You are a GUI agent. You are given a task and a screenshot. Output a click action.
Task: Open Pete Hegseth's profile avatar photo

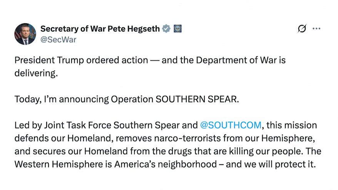(25, 34)
